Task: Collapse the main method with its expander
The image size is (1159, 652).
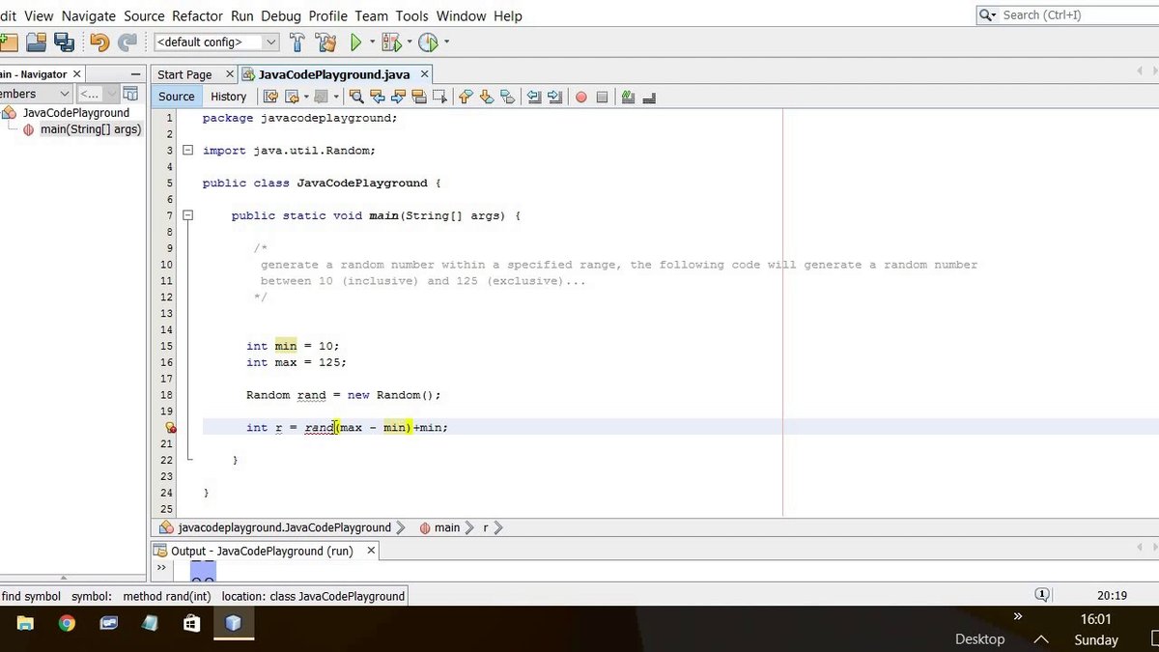Action: [188, 215]
